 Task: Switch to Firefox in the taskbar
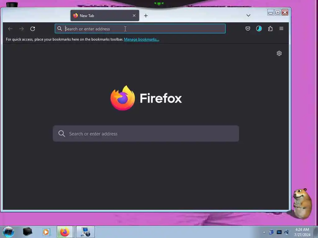pos(65,232)
